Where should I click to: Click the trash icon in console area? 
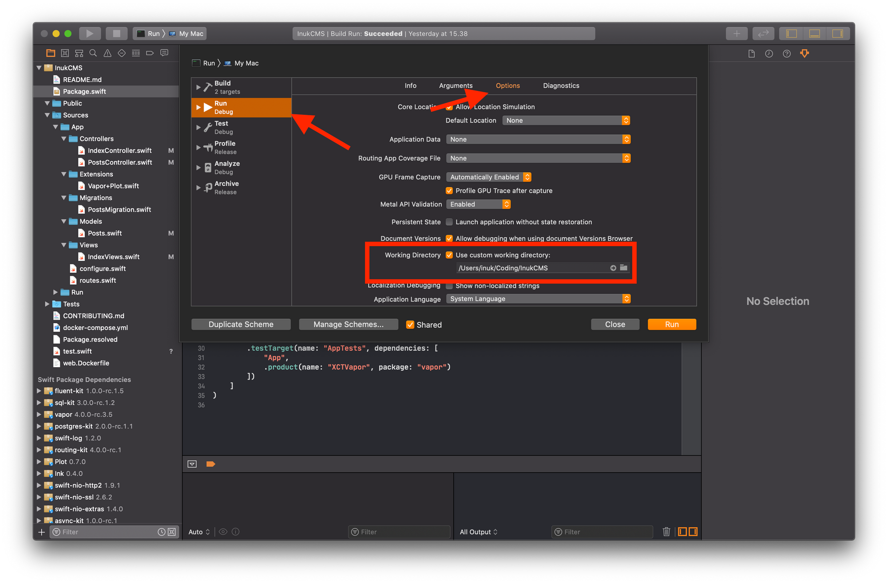pos(666,532)
